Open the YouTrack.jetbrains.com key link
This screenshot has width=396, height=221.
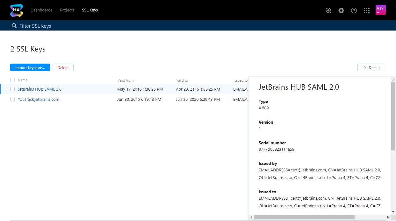(x=39, y=99)
